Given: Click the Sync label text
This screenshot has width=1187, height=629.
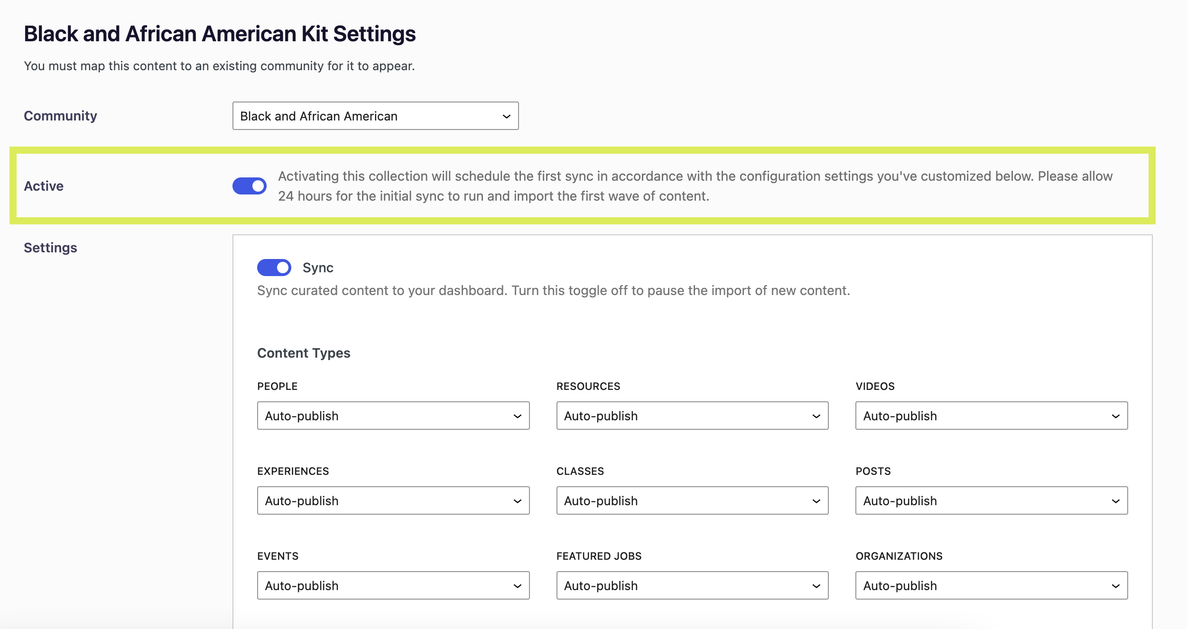Looking at the screenshot, I should pos(318,268).
